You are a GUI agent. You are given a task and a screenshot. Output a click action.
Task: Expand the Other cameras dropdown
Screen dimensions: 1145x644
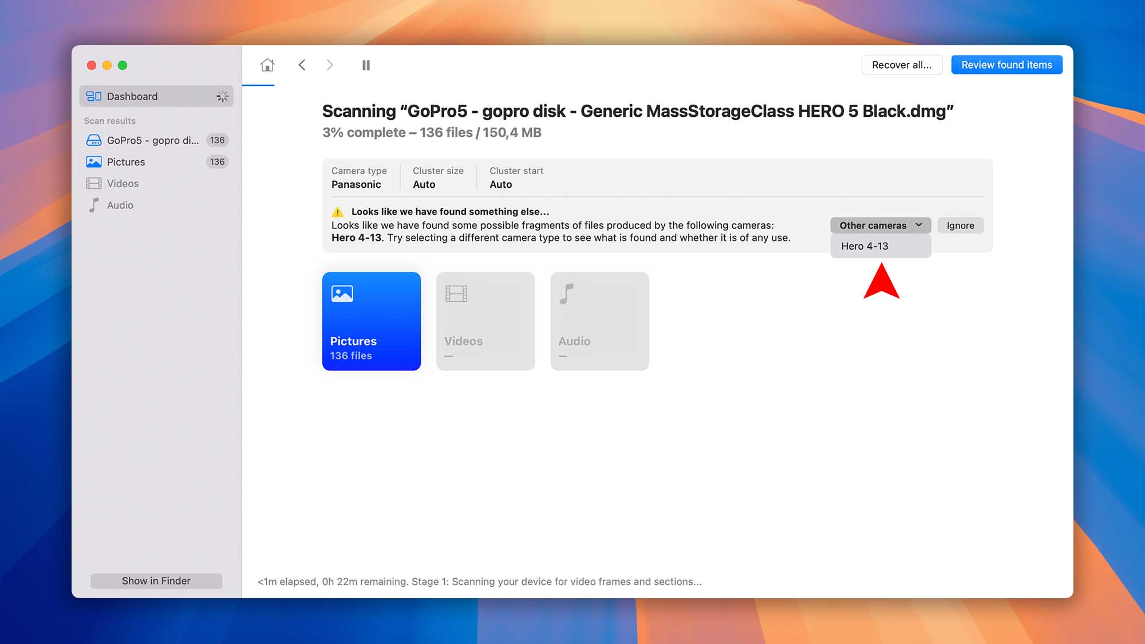coord(881,226)
